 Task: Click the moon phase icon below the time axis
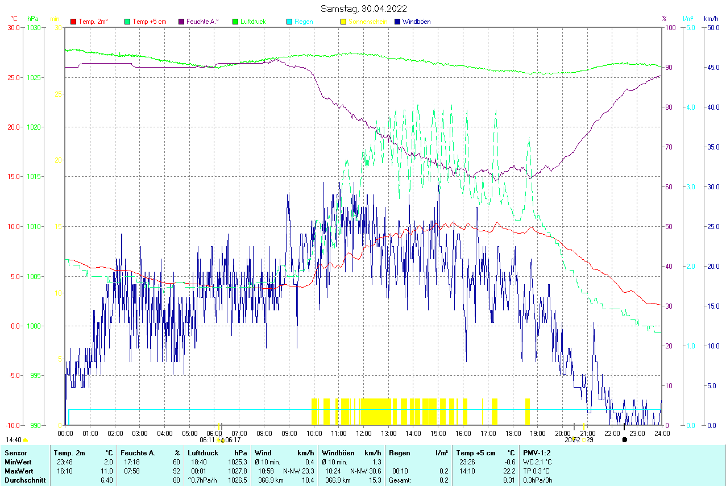(625, 439)
